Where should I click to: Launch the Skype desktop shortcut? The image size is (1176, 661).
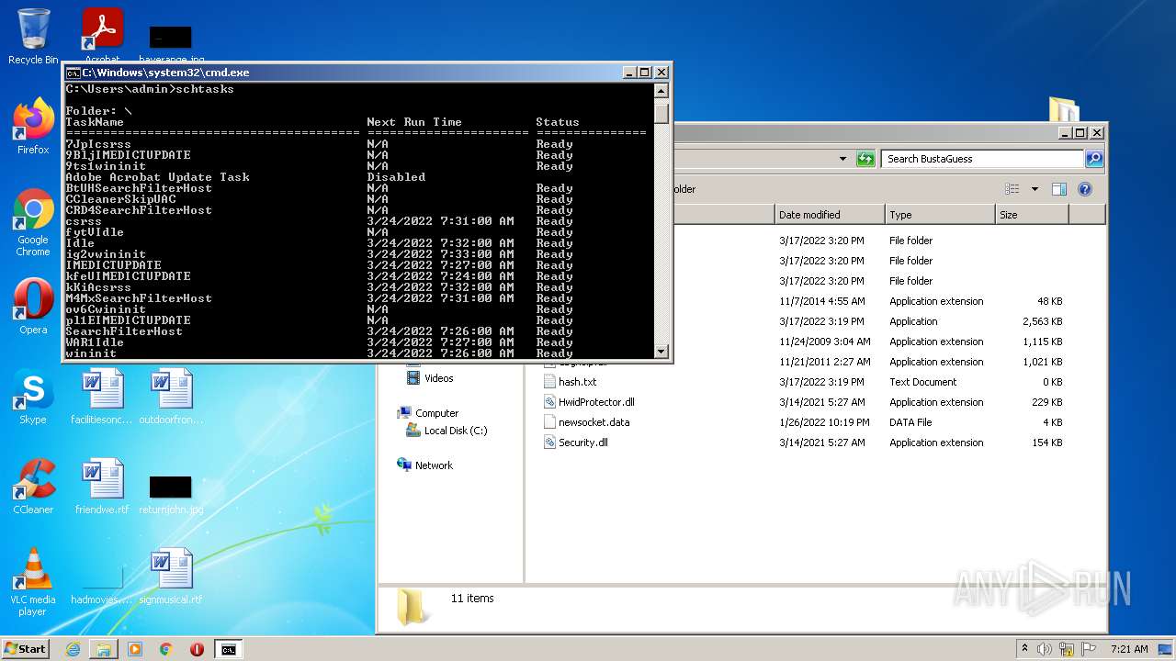coord(33,397)
